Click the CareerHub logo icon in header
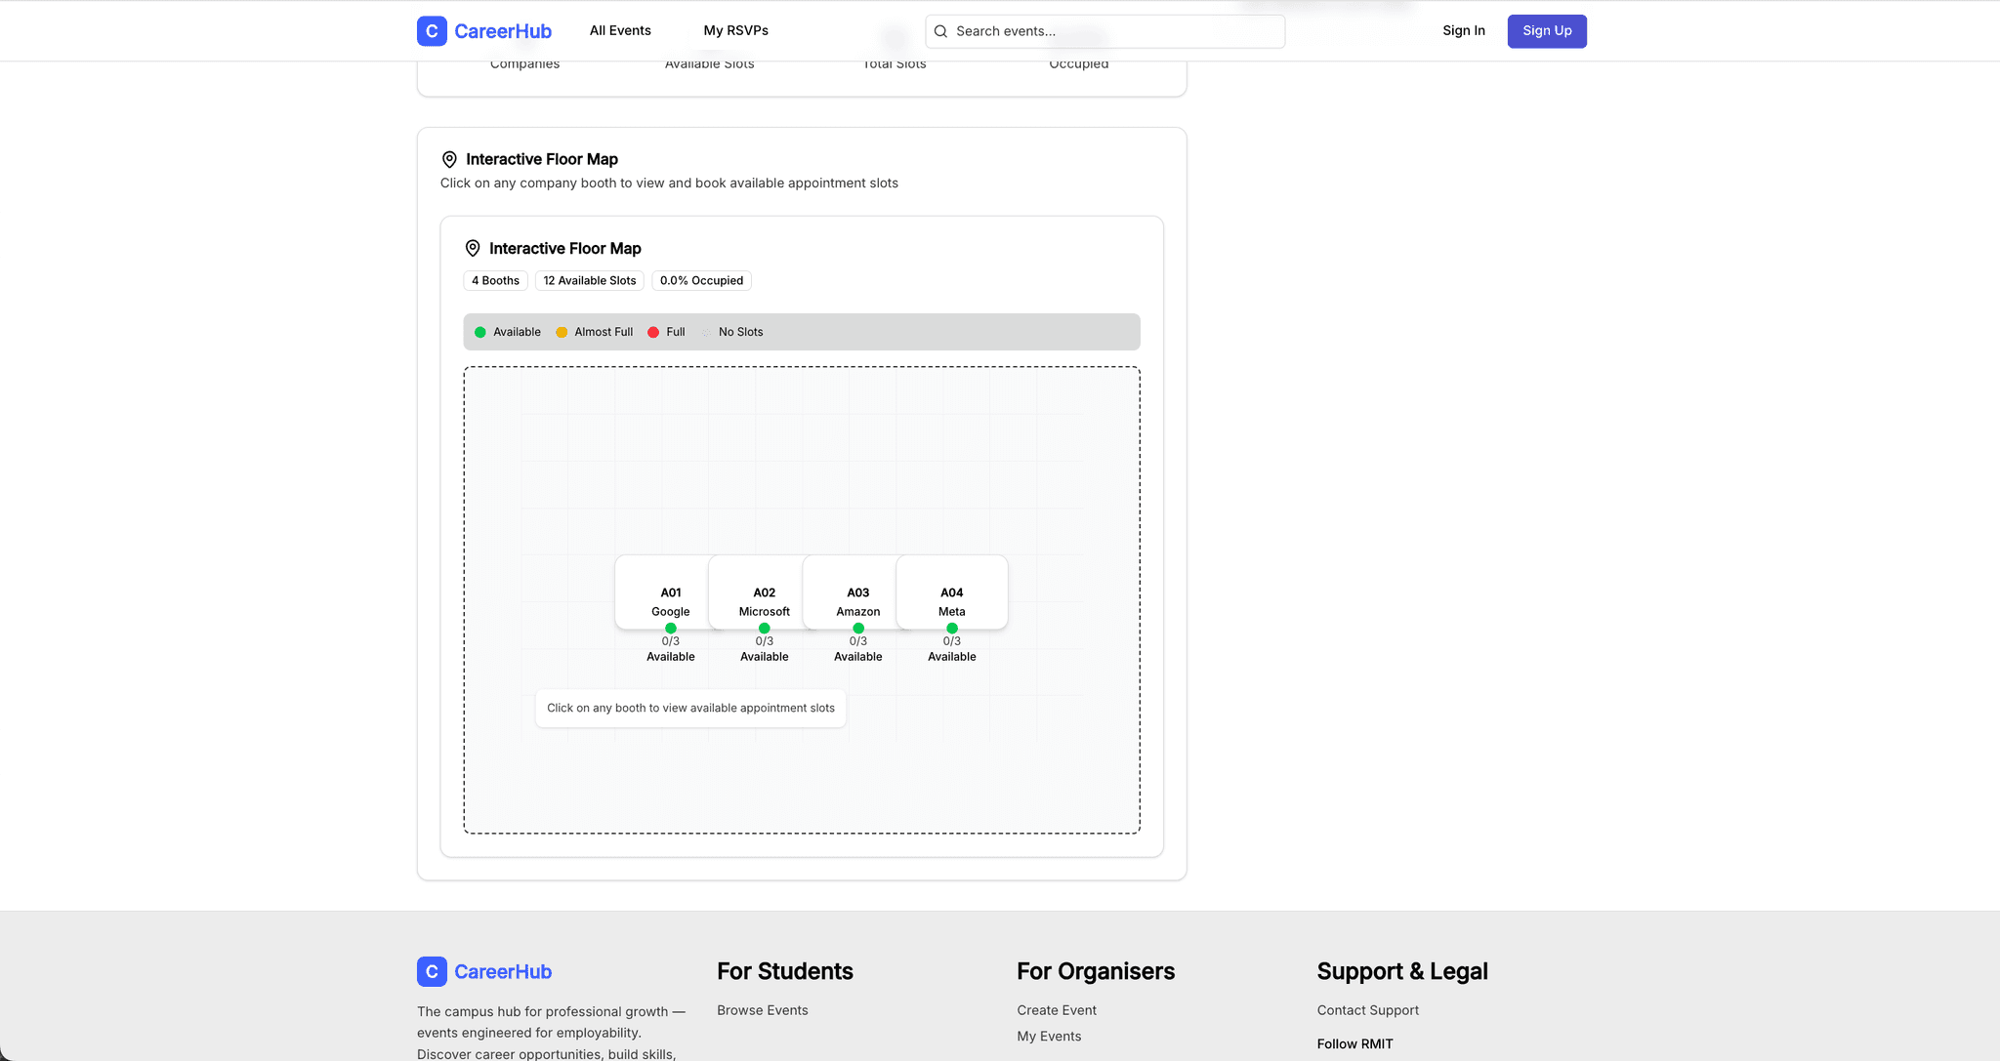2000x1061 pixels. 432,31
